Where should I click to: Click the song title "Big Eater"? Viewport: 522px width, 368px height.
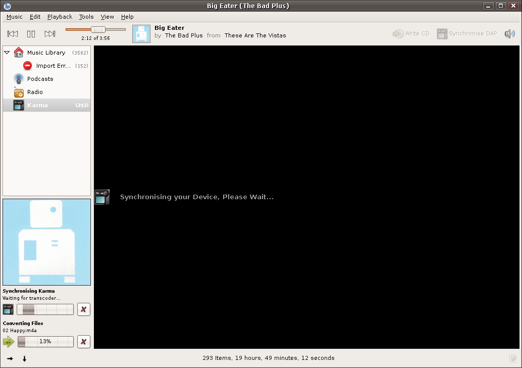(170, 28)
